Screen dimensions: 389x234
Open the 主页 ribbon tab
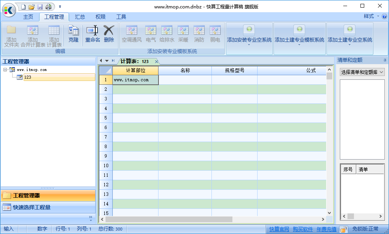pyautogui.click(x=28, y=17)
